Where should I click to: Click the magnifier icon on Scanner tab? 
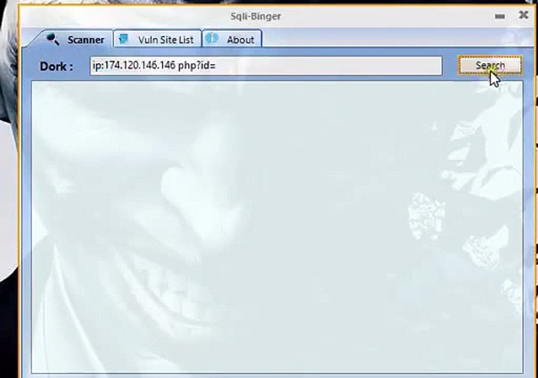tap(53, 39)
